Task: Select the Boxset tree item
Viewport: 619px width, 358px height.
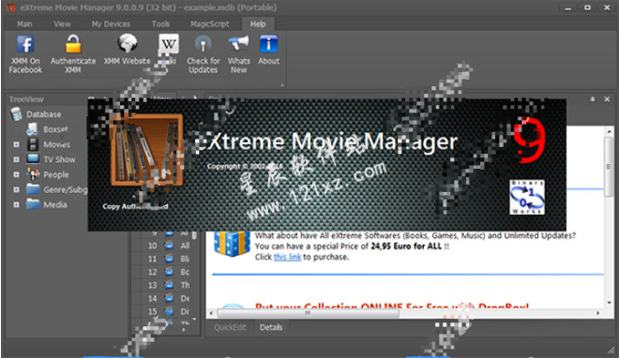Action: pyautogui.click(x=55, y=129)
